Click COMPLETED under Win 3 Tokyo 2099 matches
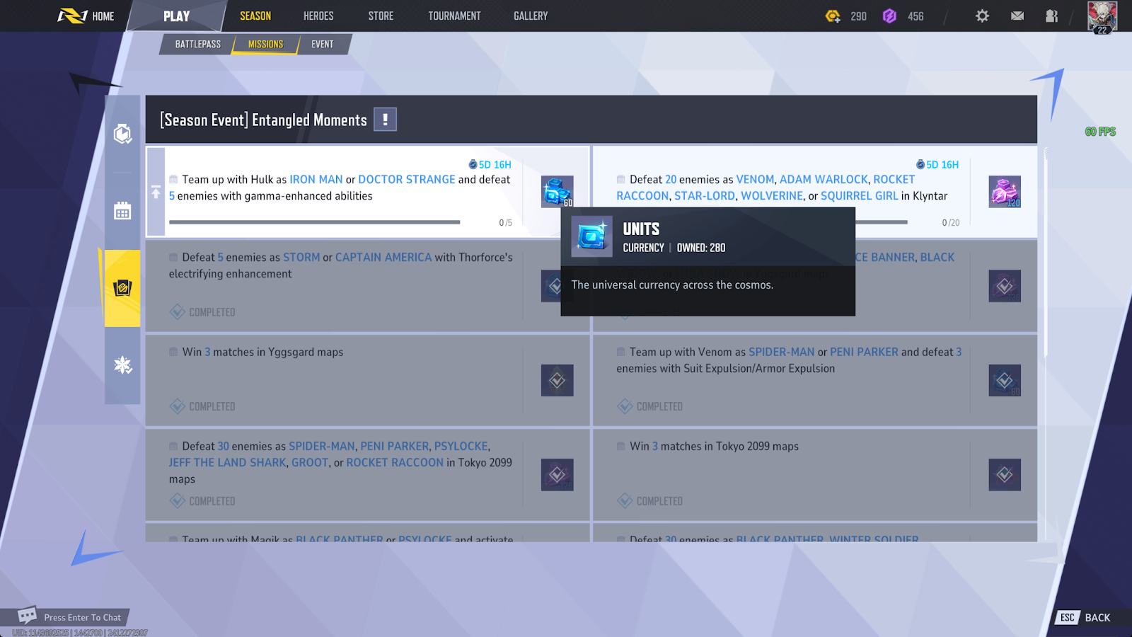The image size is (1132, 637). (650, 501)
